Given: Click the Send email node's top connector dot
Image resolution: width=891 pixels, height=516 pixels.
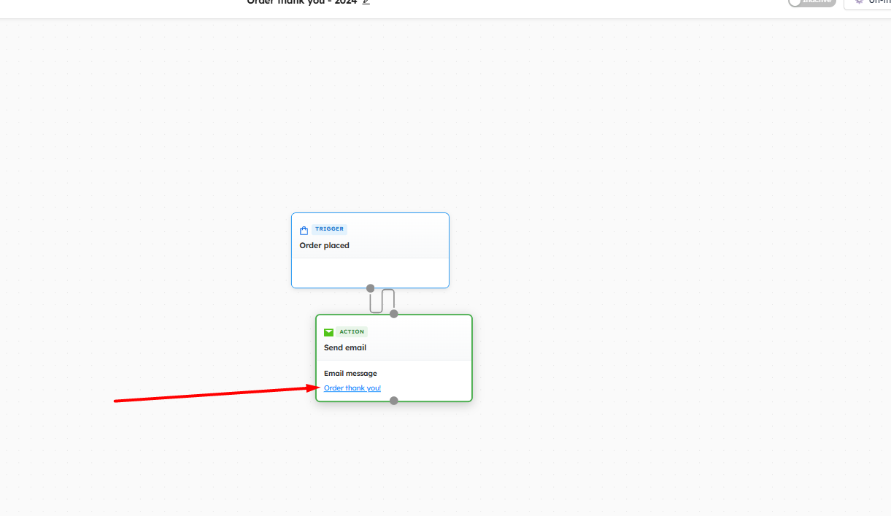Looking at the screenshot, I should pos(394,314).
